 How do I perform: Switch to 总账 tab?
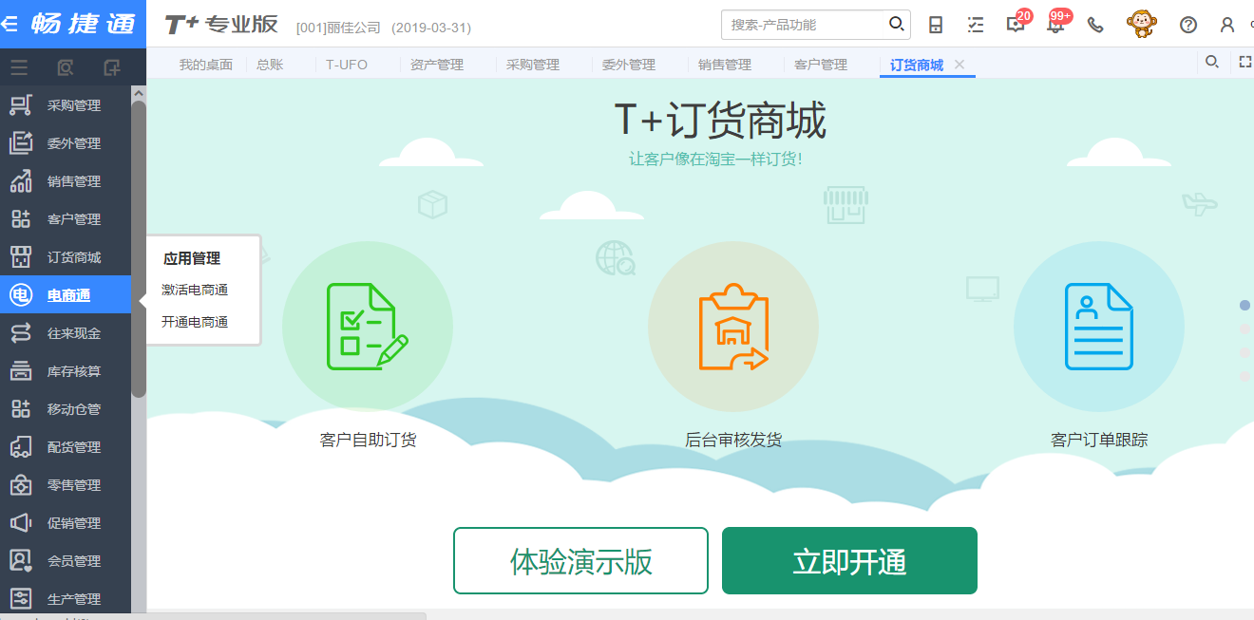(270, 65)
